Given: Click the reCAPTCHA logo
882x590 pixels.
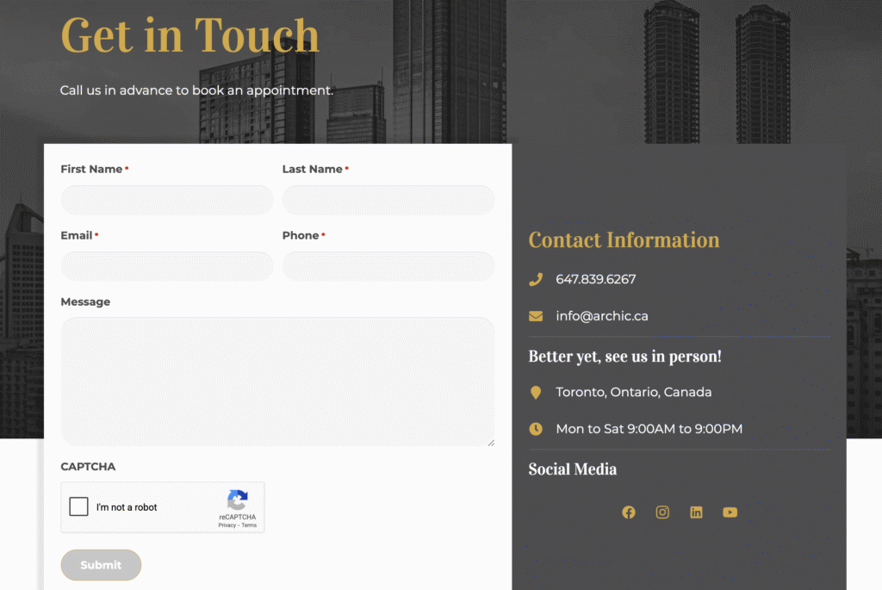Looking at the screenshot, I should (238, 500).
